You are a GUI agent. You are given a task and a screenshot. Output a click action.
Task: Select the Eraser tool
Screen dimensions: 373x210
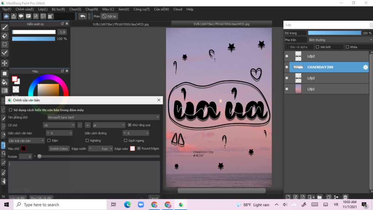(4, 36)
